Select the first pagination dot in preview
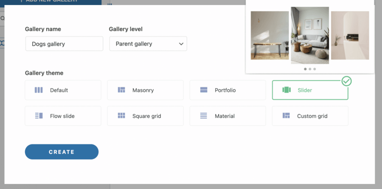The height and width of the screenshot is (189, 382). pos(305,69)
